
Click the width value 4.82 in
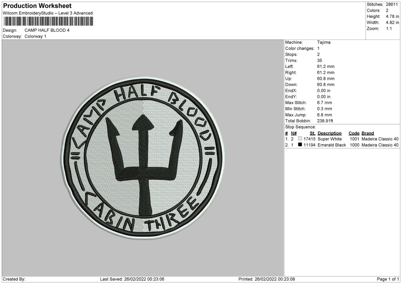tap(393, 22)
